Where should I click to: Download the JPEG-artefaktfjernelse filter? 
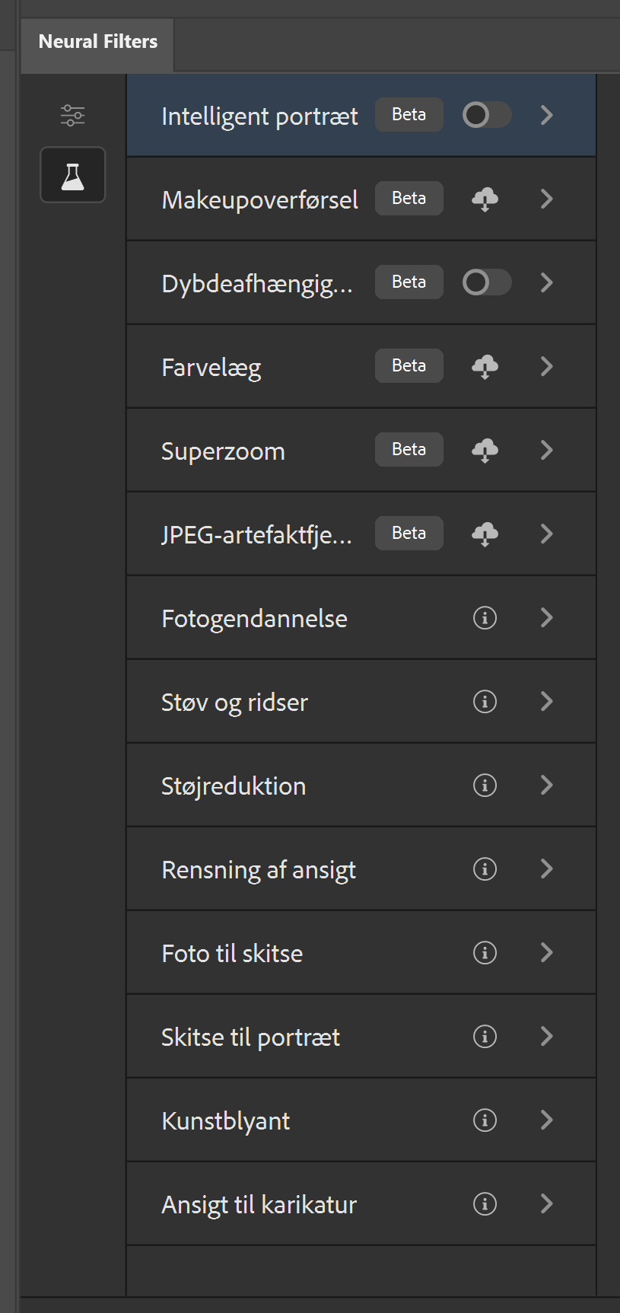(485, 534)
